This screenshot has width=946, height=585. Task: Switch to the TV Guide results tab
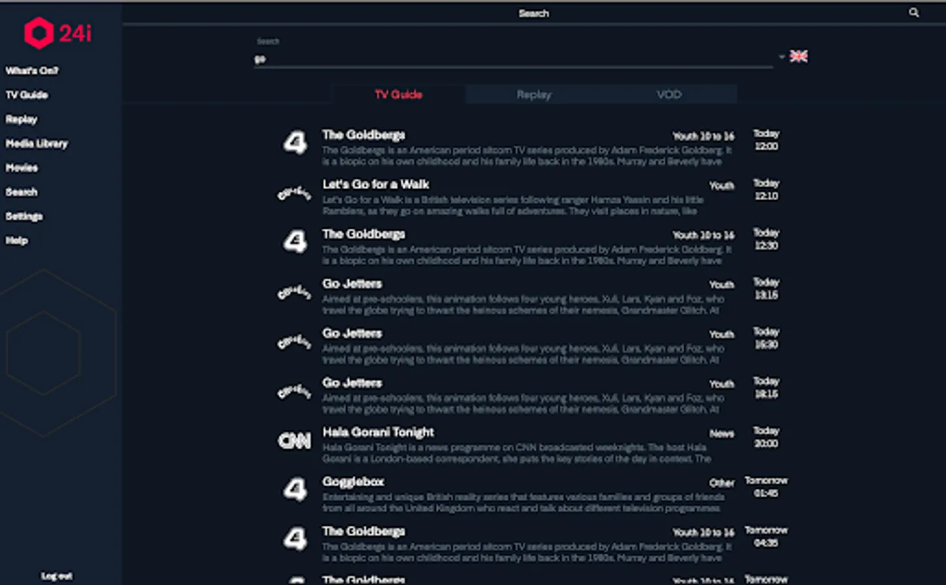coord(398,94)
